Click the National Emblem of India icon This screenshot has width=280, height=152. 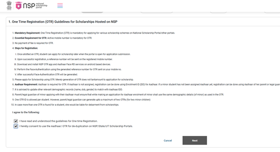9,5
